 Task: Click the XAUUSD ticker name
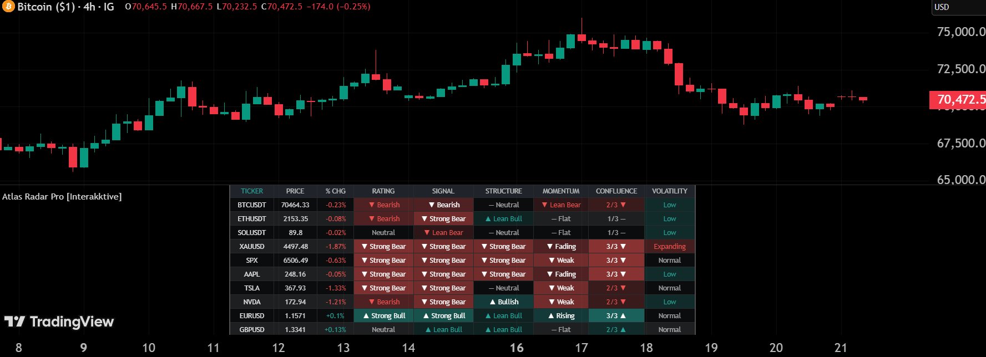(x=252, y=247)
